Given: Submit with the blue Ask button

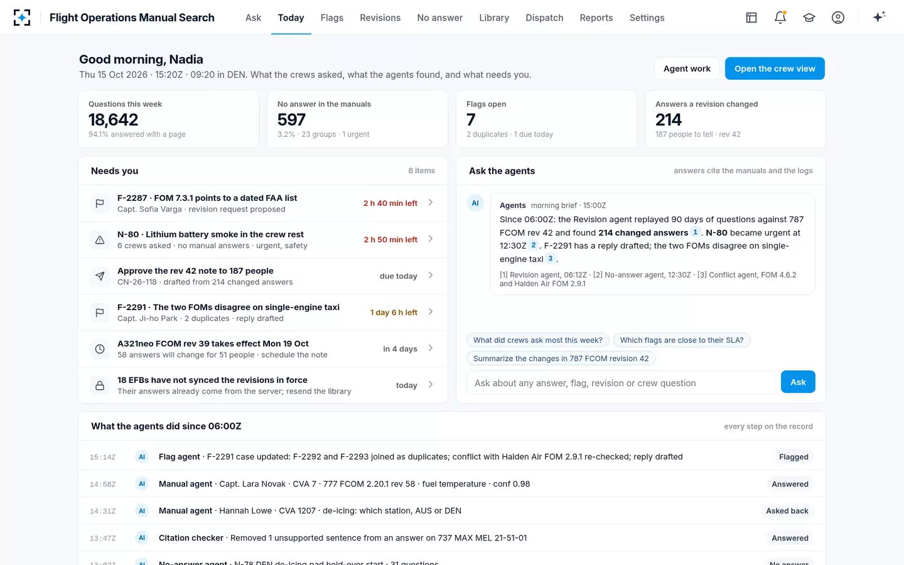Looking at the screenshot, I should [x=798, y=382].
